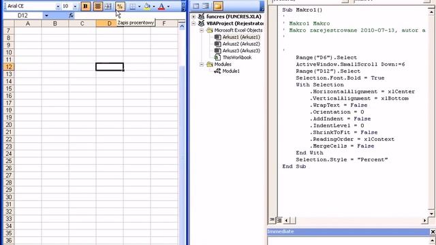Click View Object icon in Project Explorer
The height and width of the screenshot is (245, 436).
[x=206, y=6]
